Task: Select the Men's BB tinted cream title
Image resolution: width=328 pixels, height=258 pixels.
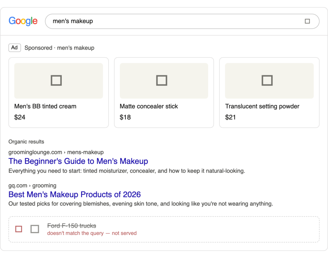Action: click(x=45, y=106)
